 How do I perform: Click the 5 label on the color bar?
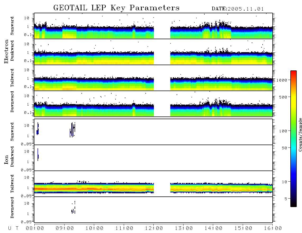click(x=286, y=199)
